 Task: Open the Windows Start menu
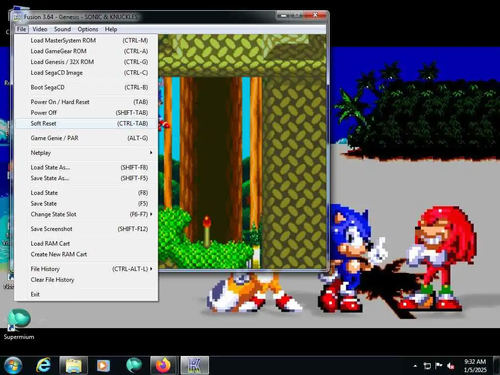13,365
